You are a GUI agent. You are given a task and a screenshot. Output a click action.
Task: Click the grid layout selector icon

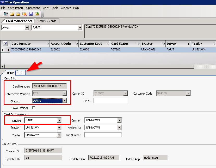(5, 44)
